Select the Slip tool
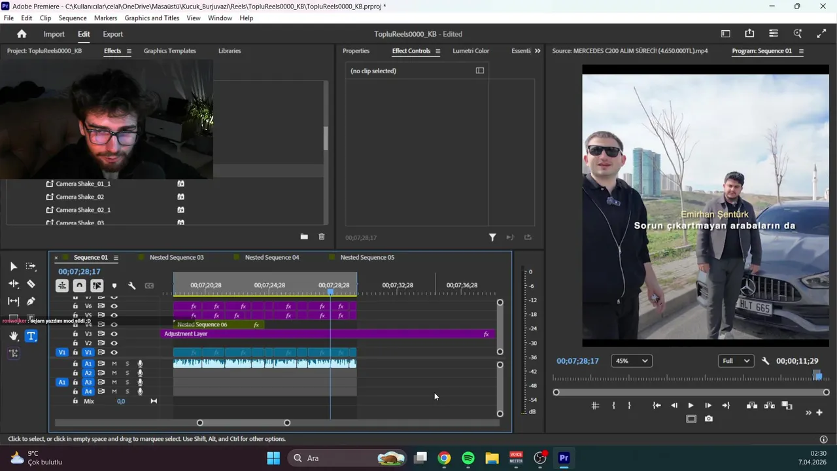837x471 pixels. point(13,302)
